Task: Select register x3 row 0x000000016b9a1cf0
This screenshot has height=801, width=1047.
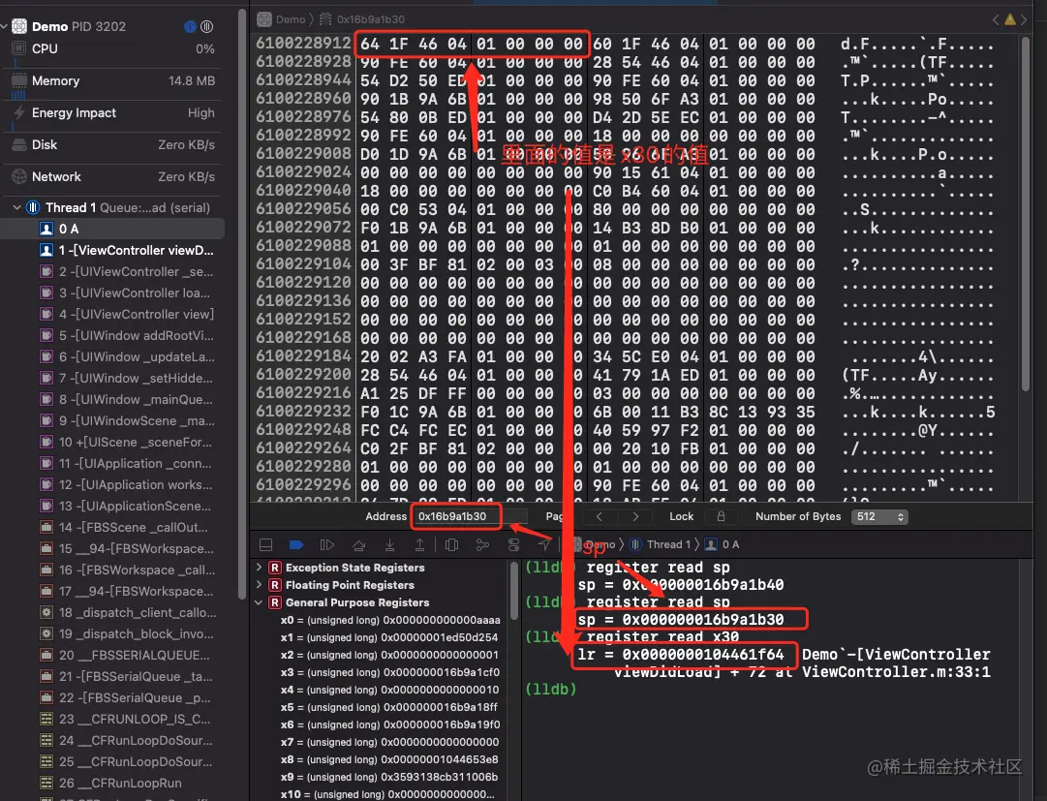Action: pos(390,672)
